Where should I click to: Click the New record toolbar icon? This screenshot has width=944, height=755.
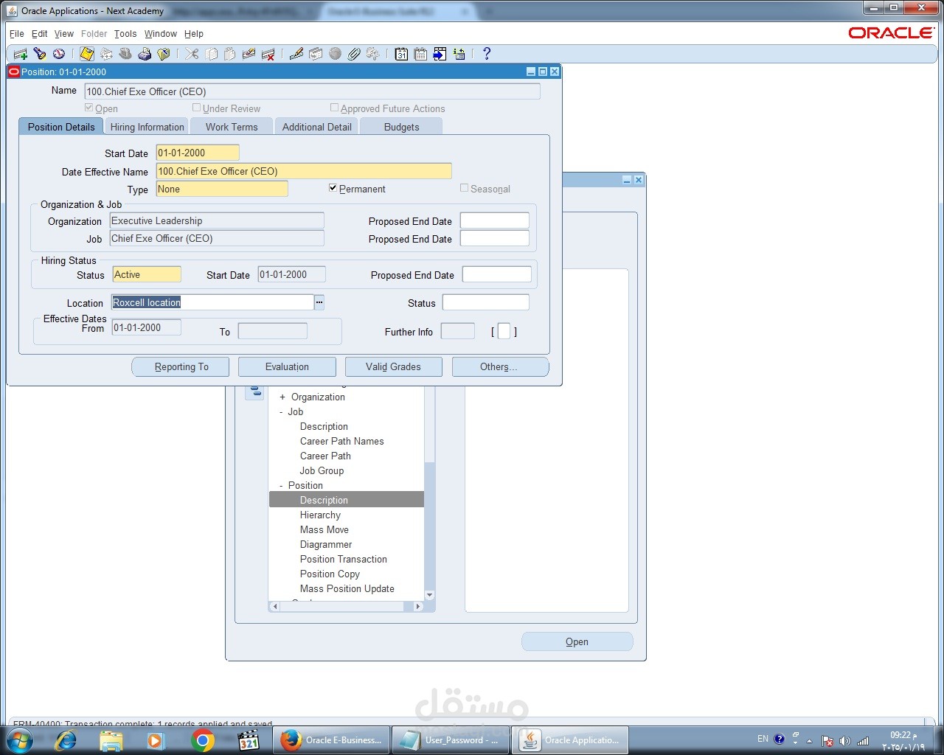[20, 54]
